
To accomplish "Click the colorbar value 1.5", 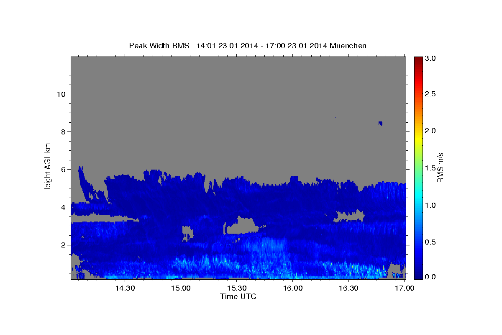I will (430, 168).
